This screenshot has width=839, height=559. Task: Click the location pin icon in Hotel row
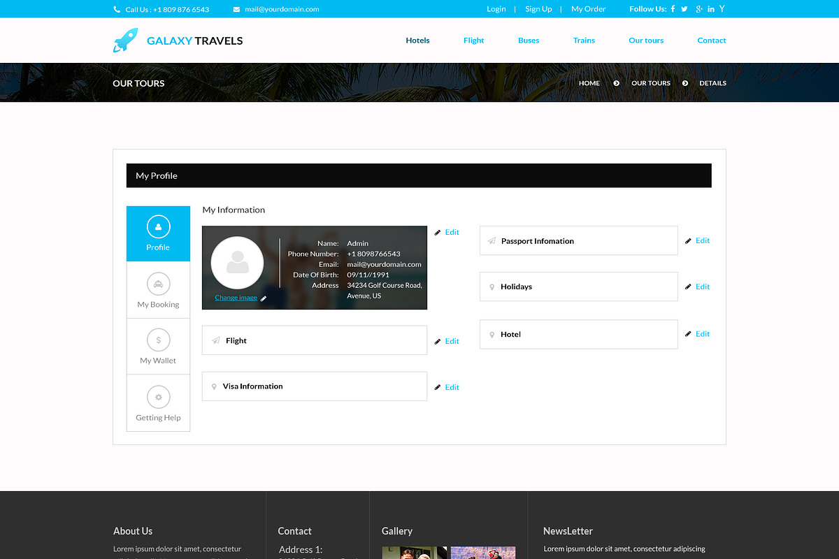[x=492, y=335]
